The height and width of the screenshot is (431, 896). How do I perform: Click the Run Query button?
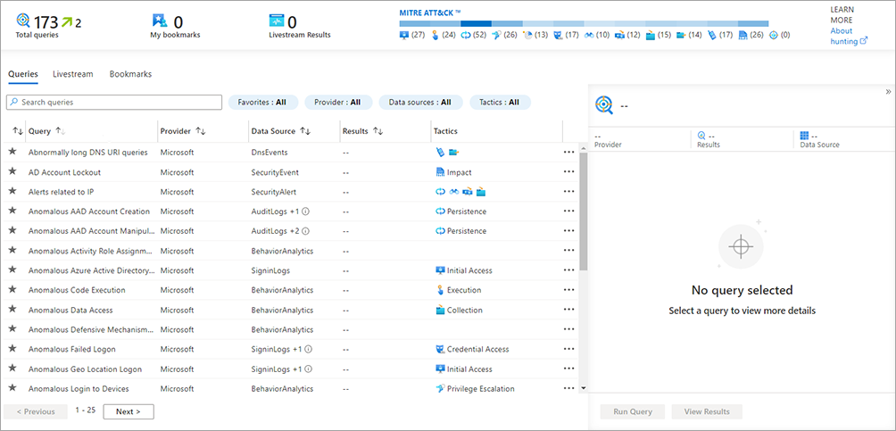coord(633,411)
